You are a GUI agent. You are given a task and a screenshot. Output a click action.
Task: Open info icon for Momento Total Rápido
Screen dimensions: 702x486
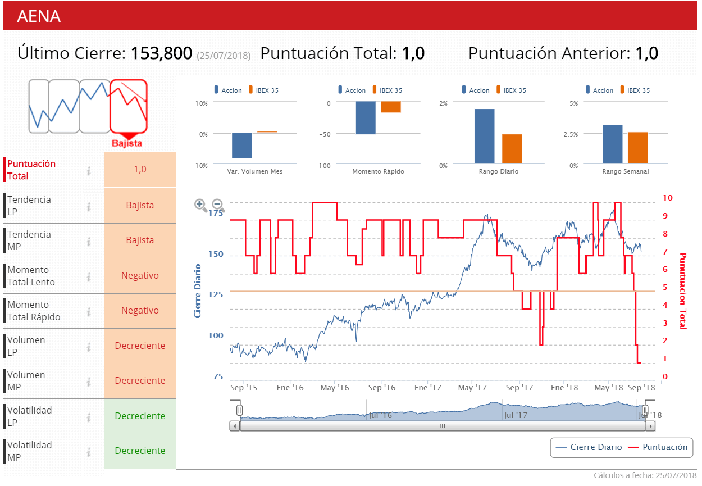tap(89, 311)
